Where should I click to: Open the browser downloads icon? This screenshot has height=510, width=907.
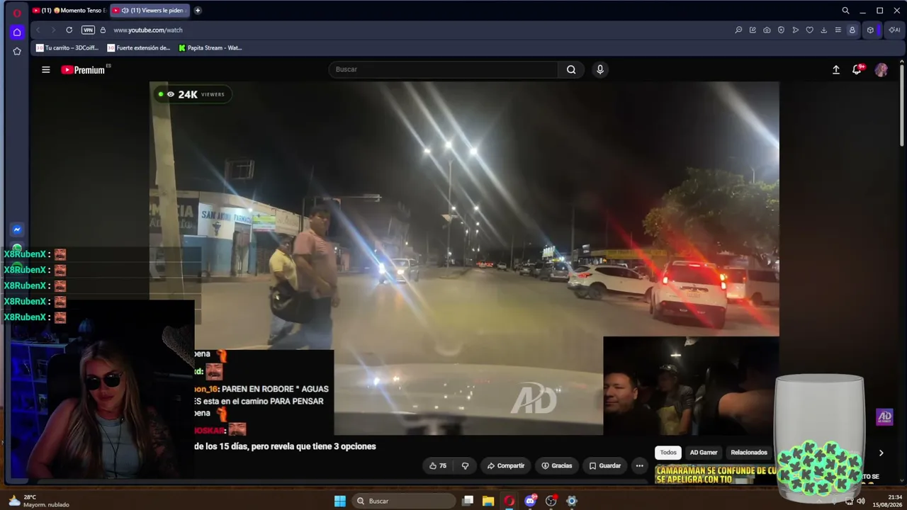(823, 30)
